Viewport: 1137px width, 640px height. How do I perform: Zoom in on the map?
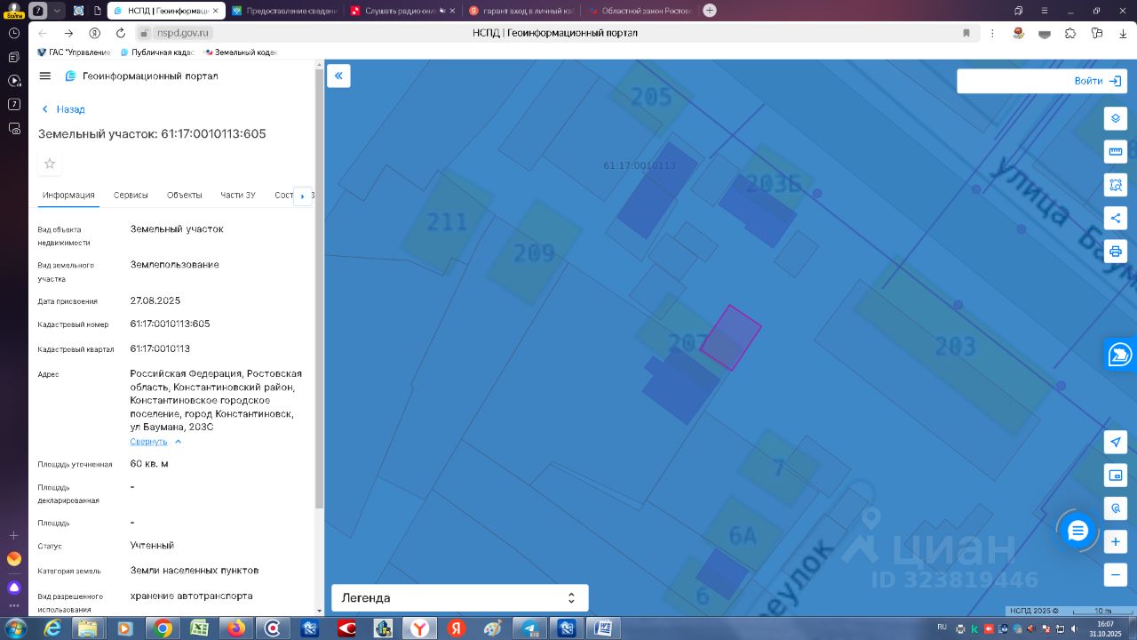click(1116, 541)
